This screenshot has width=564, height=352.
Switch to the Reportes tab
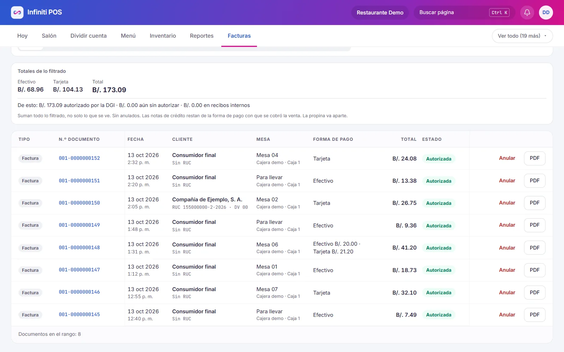(202, 36)
